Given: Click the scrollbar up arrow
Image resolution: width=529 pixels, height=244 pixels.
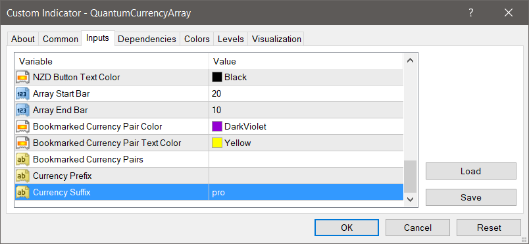Looking at the screenshot, I should click(x=411, y=61).
